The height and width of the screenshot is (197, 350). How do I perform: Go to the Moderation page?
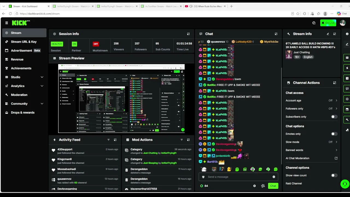[24, 95]
